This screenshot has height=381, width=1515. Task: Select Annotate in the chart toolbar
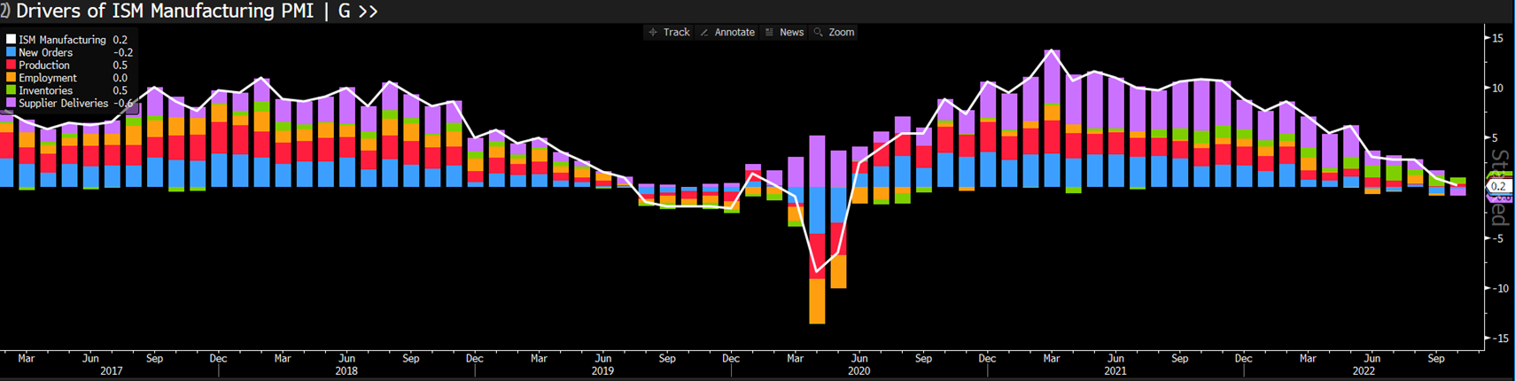pos(734,33)
